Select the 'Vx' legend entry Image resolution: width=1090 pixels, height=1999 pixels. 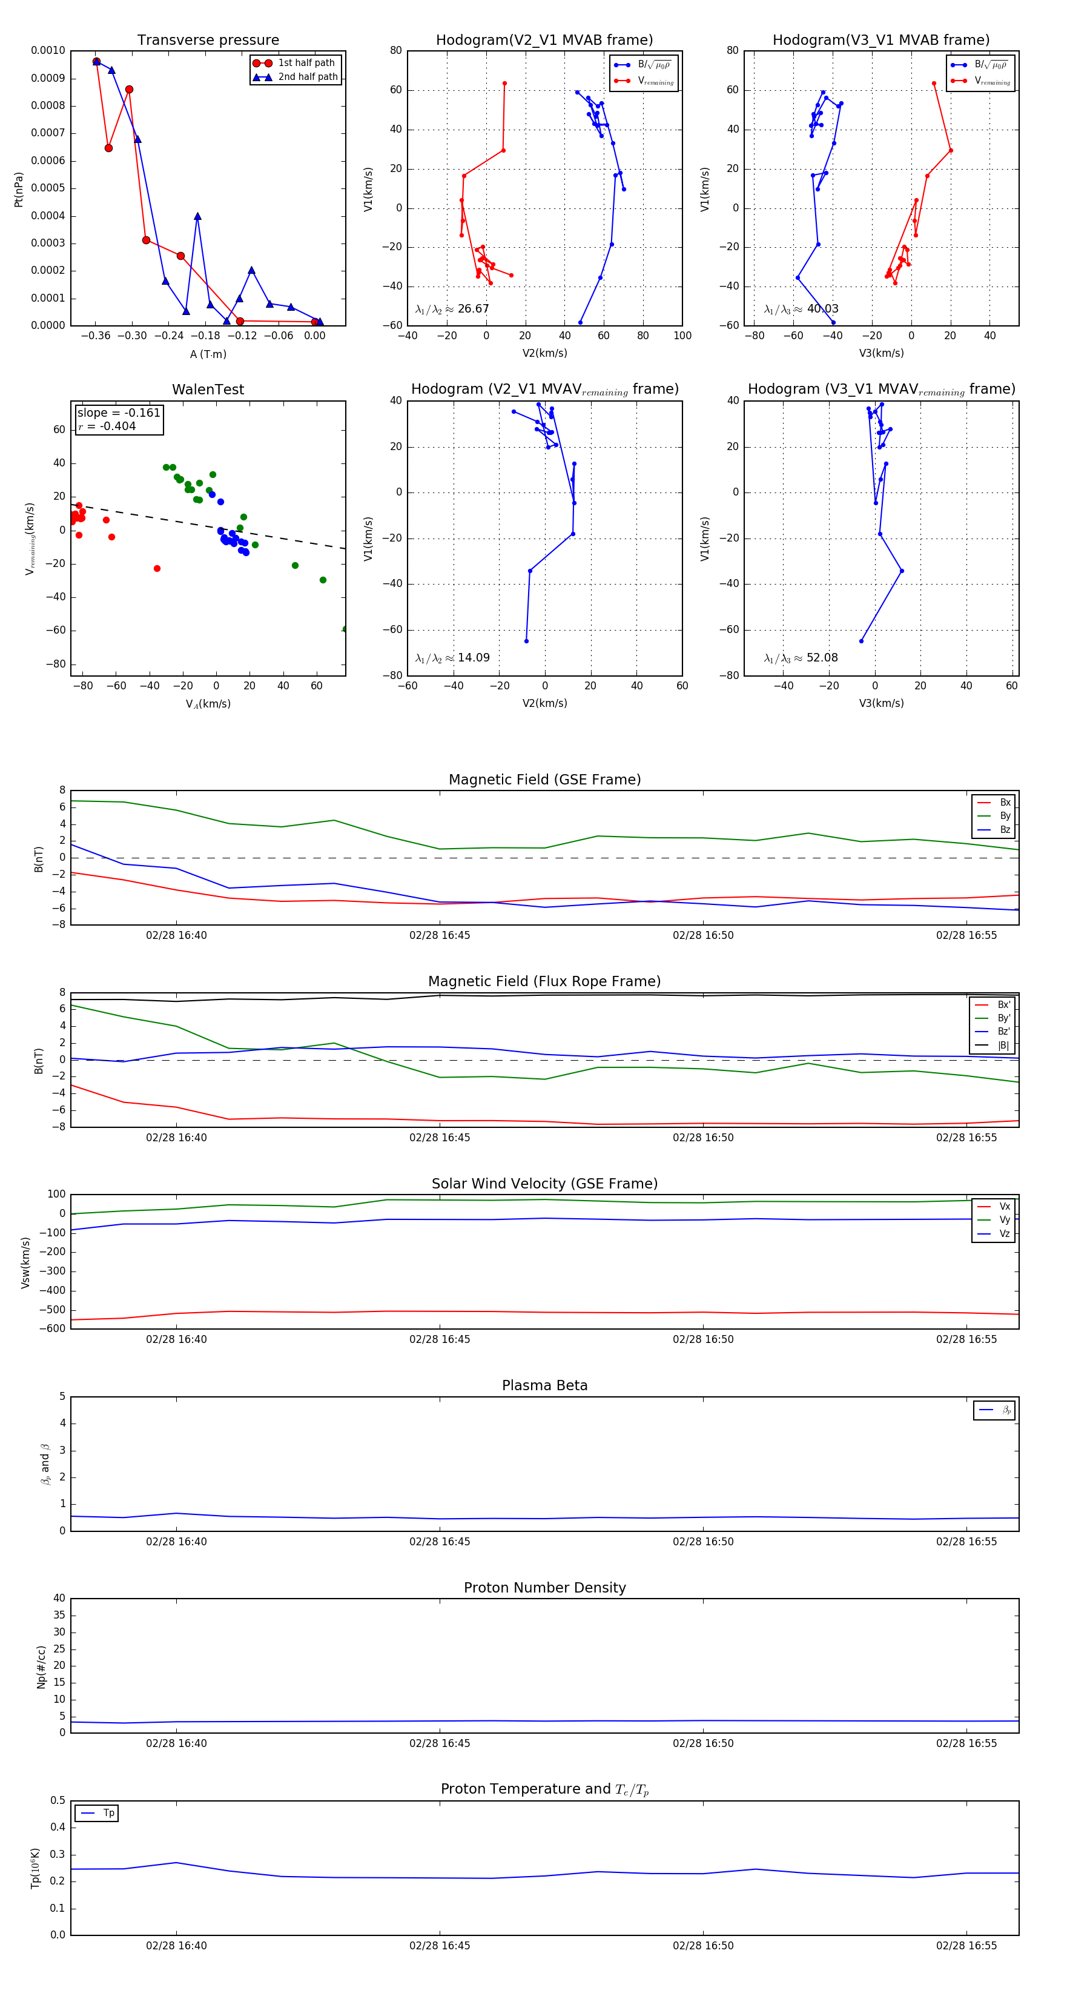coord(994,1206)
